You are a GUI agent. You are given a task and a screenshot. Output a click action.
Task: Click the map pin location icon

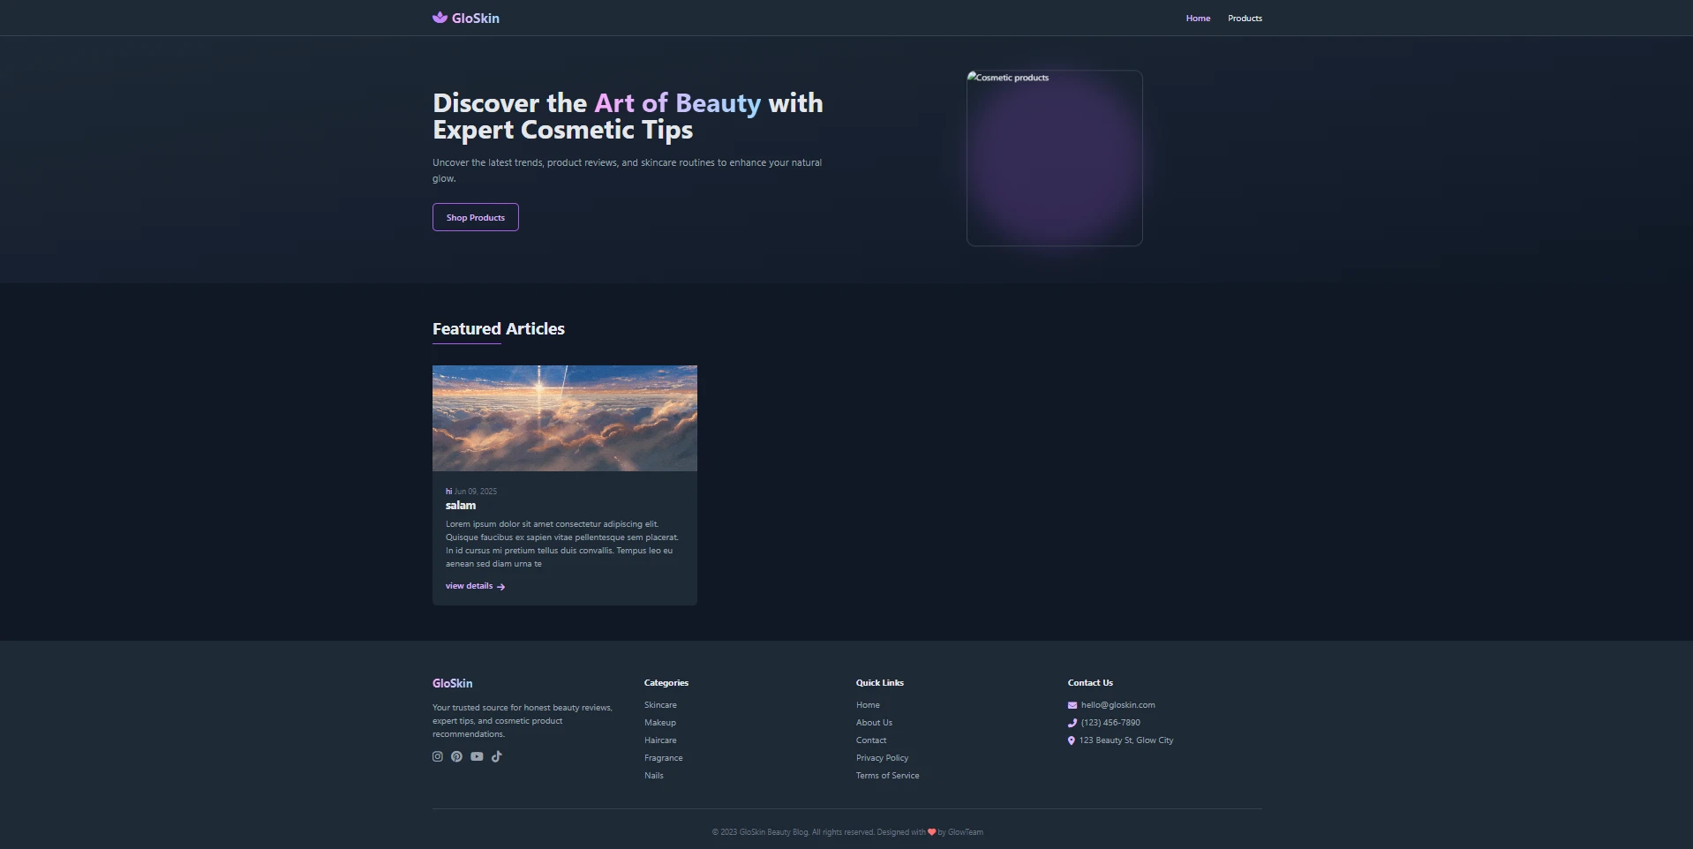(x=1072, y=740)
